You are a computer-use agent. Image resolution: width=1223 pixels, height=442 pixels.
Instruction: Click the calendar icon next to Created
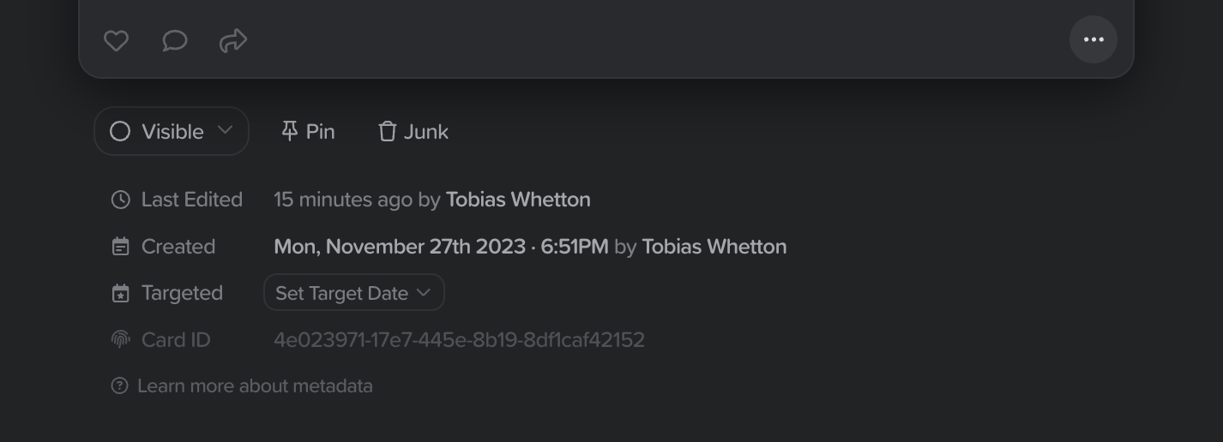click(121, 247)
